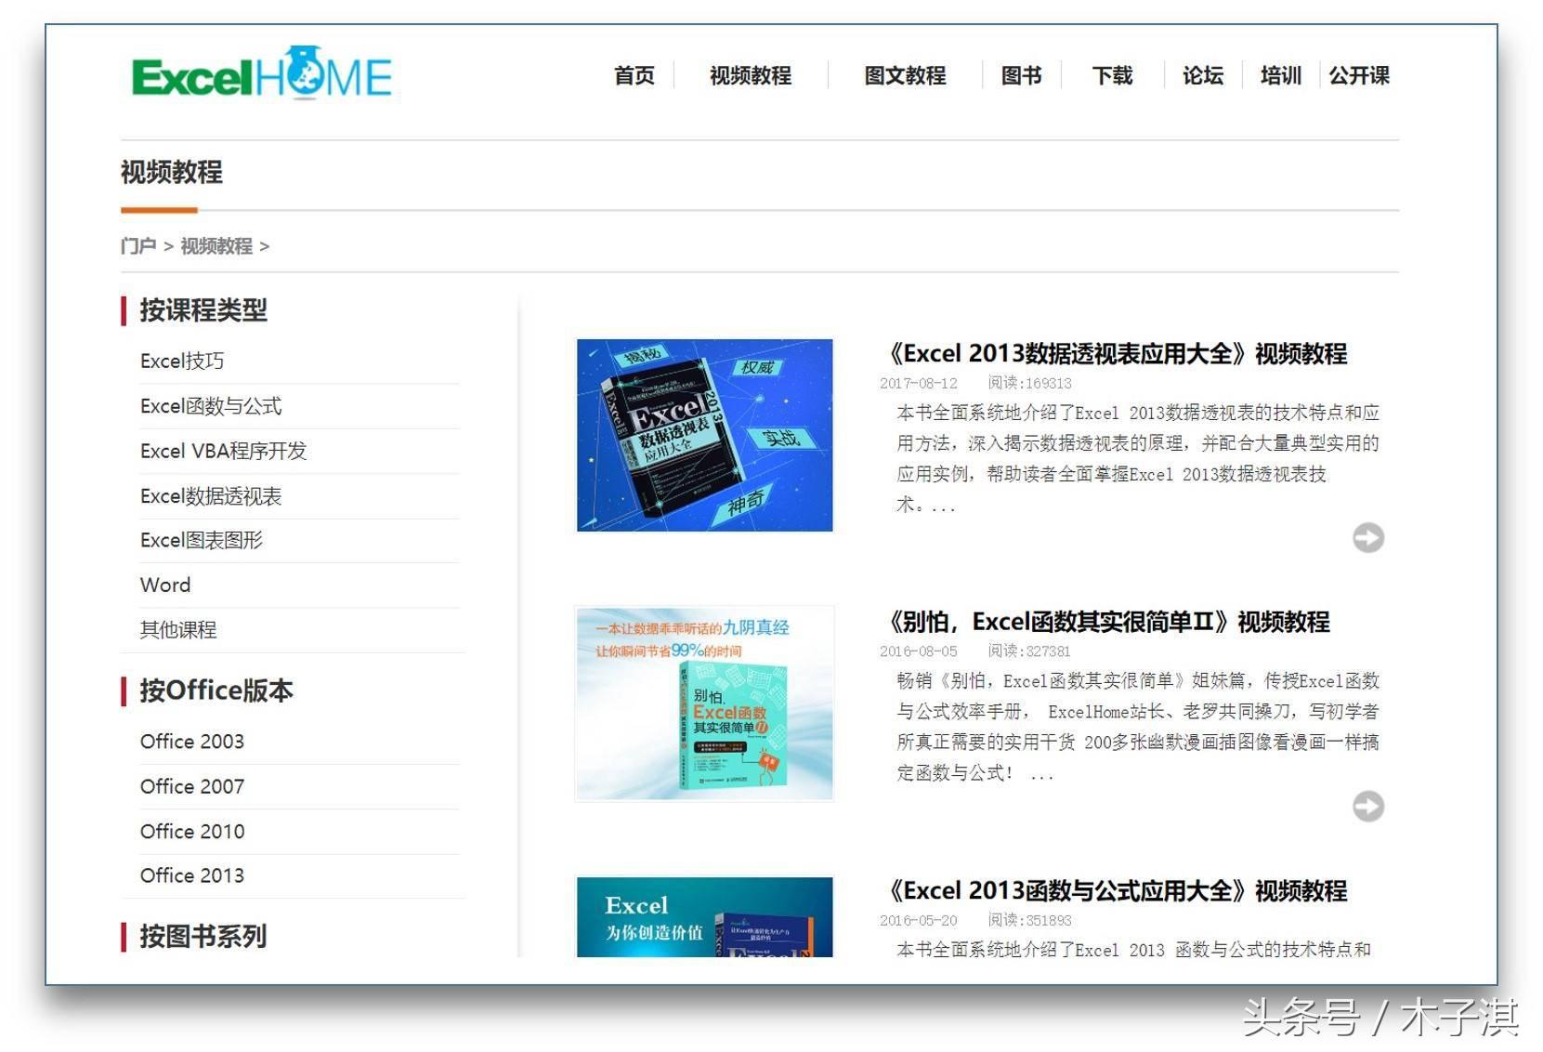Open the 公开课 navigation item
The image size is (1543, 1052).
(x=1359, y=76)
